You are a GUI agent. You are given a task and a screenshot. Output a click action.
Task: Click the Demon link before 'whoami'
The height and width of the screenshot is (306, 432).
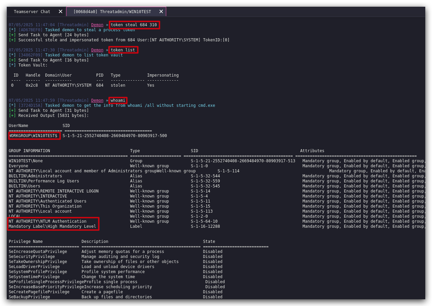pos(97,100)
